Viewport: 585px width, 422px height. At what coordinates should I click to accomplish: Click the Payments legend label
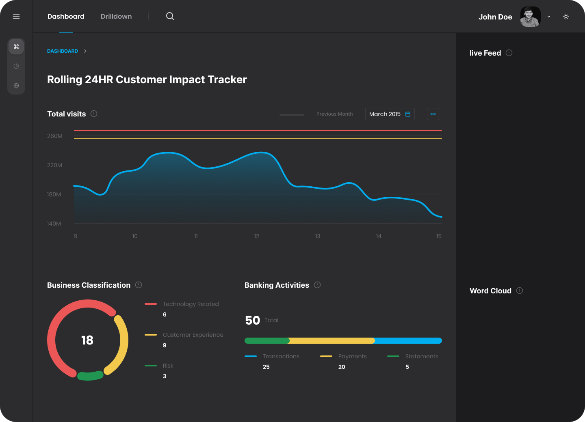click(x=352, y=356)
